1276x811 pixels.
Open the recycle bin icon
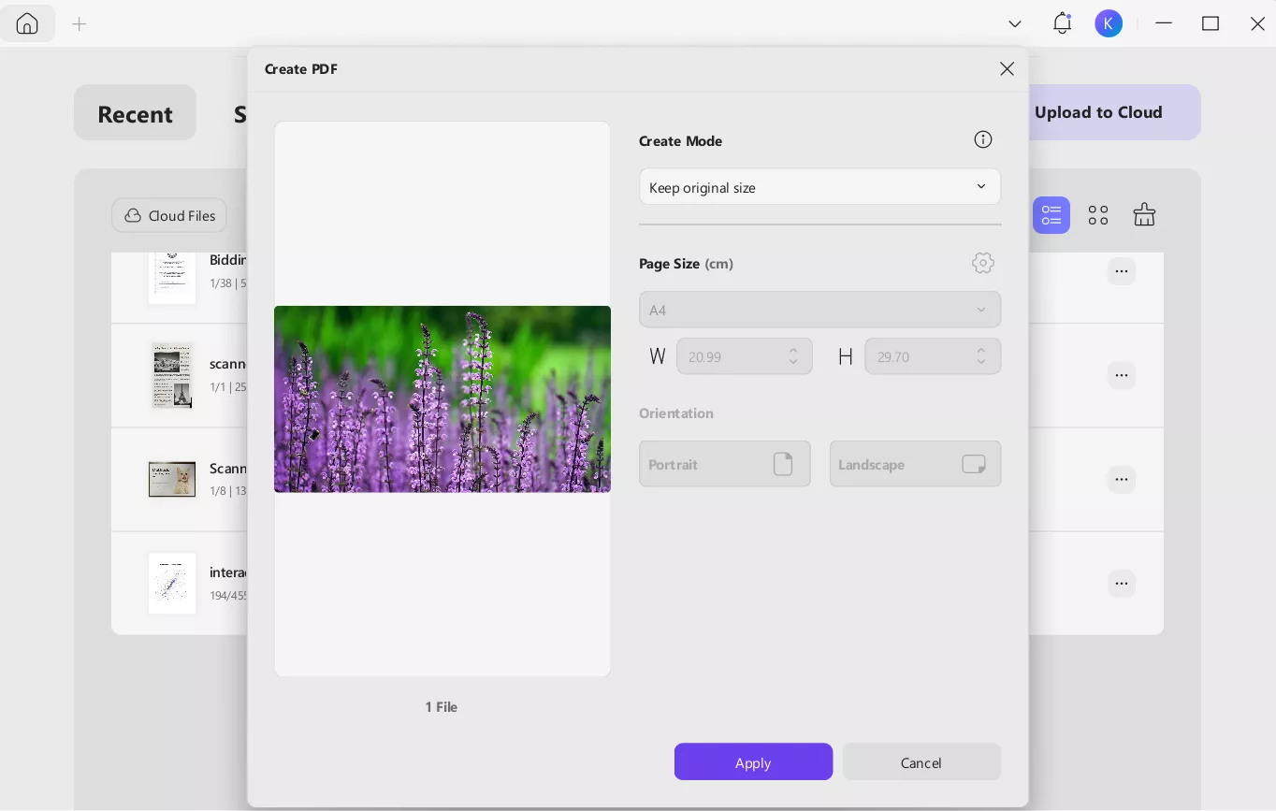click(1144, 215)
